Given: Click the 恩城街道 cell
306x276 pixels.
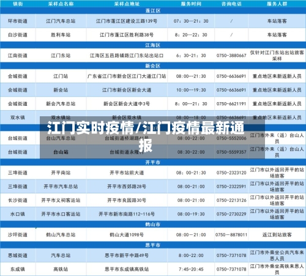Looking at the screenshot, I should pyautogui.click(x=18, y=255).
